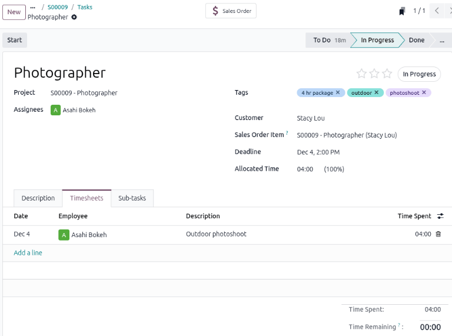Open the Sub-tasks tab

pyautogui.click(x=132, y=198)
